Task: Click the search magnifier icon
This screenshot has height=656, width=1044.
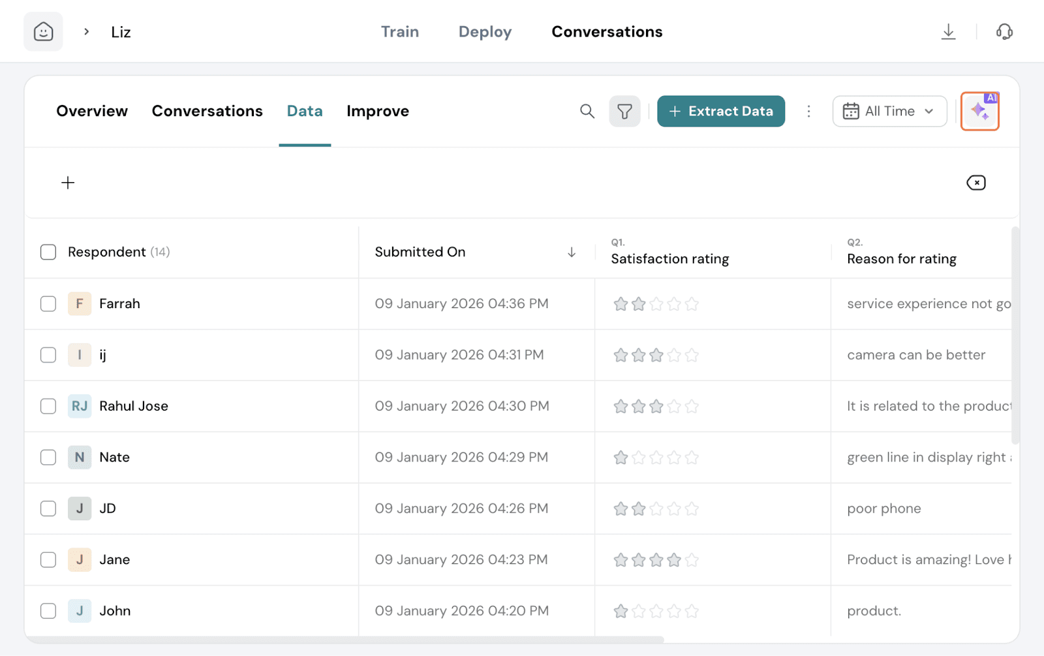Action: [587, 111]
